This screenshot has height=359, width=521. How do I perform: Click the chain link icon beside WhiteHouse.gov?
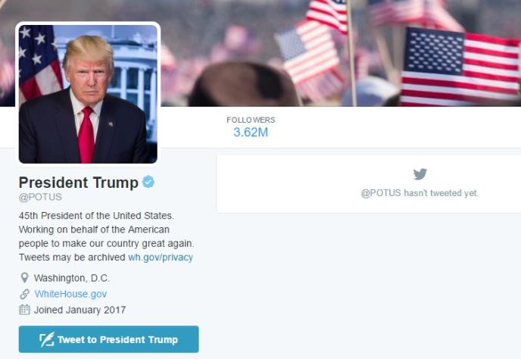24,294
